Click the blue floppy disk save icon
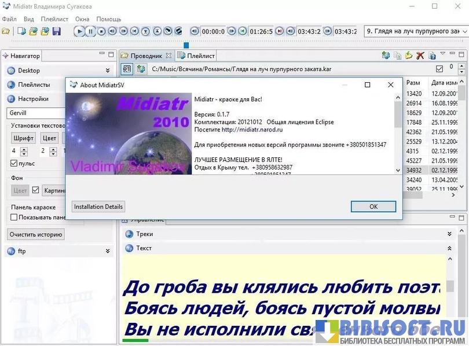The image size is (469, 346). click(x=57, y=31)
